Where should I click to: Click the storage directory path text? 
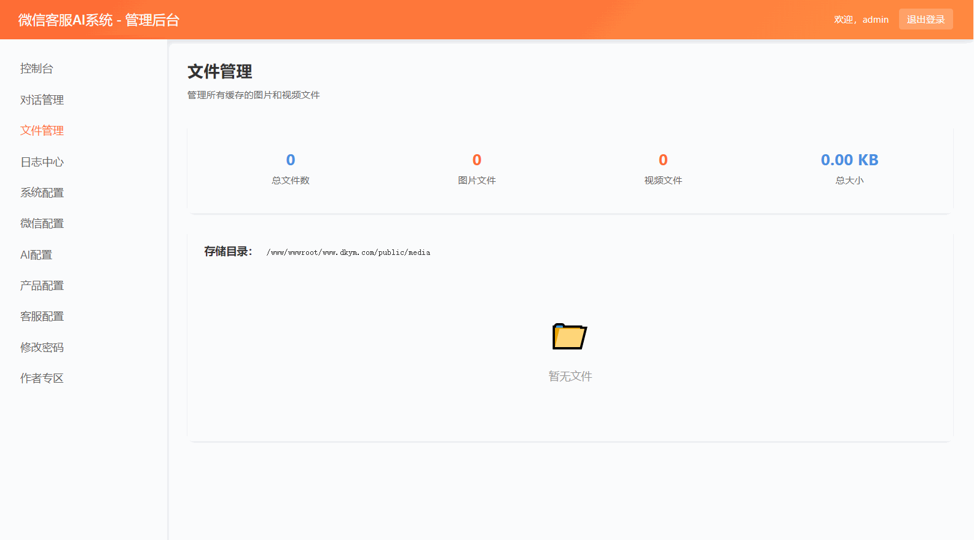coord(348,252)
